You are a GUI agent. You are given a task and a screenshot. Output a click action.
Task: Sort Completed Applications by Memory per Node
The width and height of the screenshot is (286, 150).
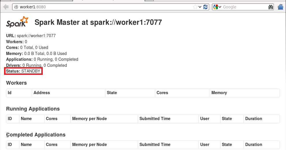coord(104,145)
